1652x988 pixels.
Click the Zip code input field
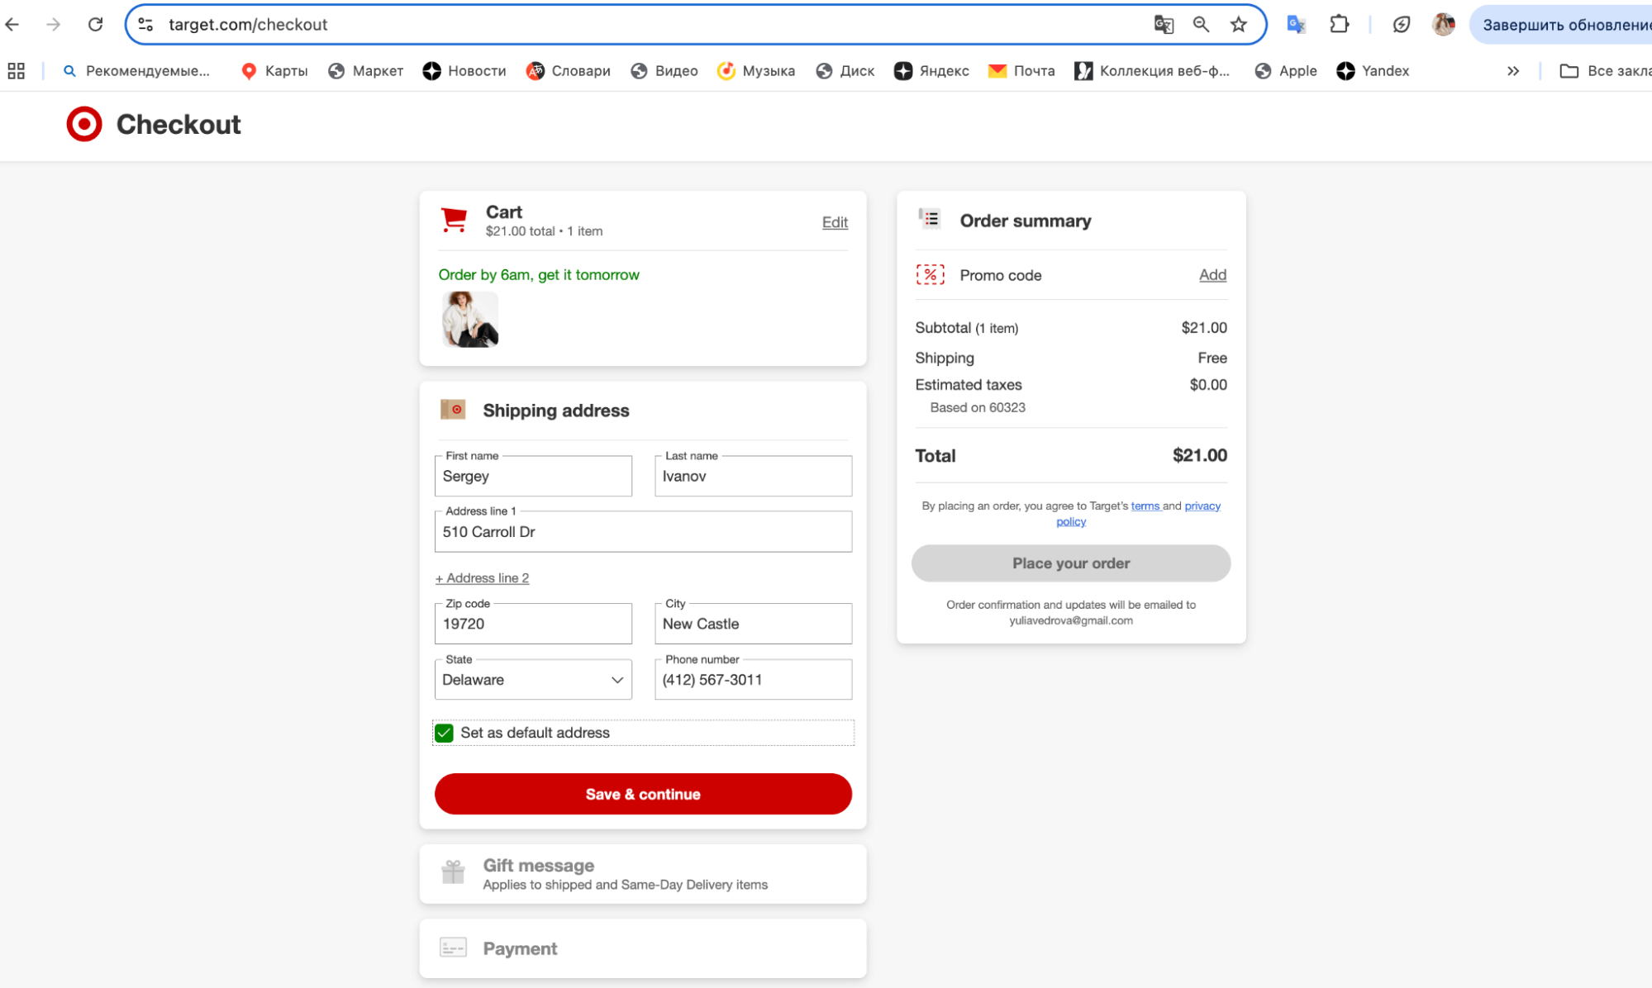coord(533,625)
